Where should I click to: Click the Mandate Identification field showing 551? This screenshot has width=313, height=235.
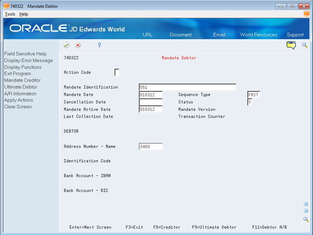(188, 87)
